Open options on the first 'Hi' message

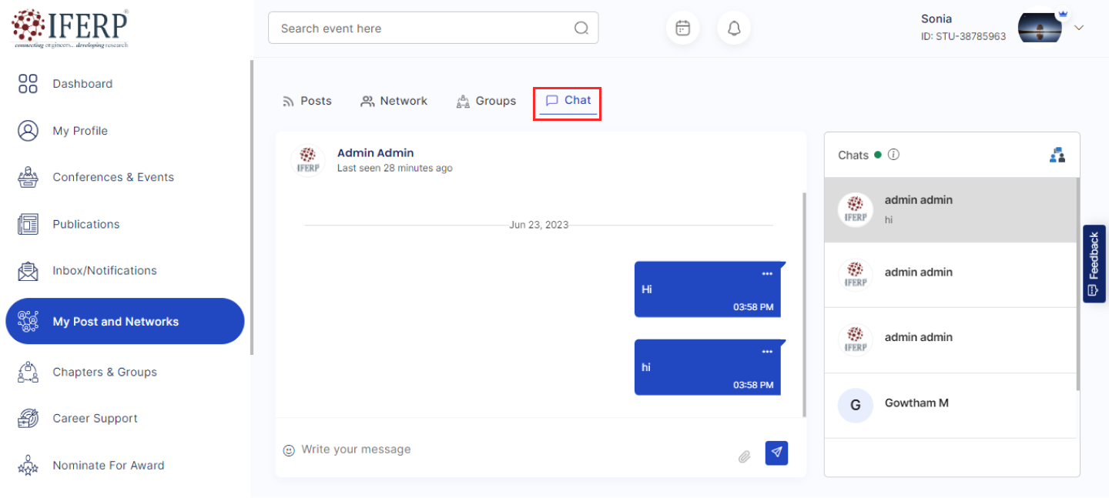766,274
